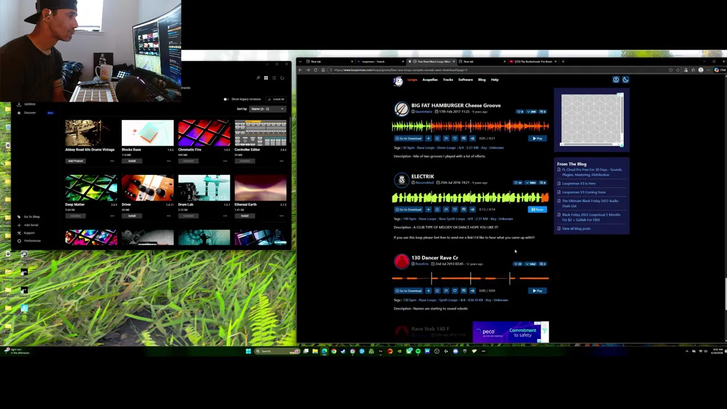The height and width of the screenshot is (409, 727).
Task: Click the plus icon under BIG FAT HAMBURGER
Action: (428, 138)
